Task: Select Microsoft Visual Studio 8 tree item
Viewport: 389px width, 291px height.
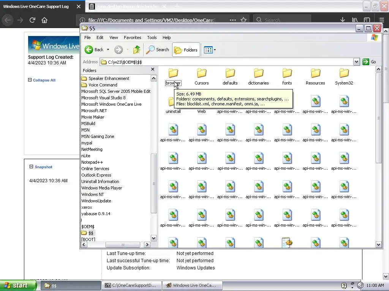Action: 103,98
